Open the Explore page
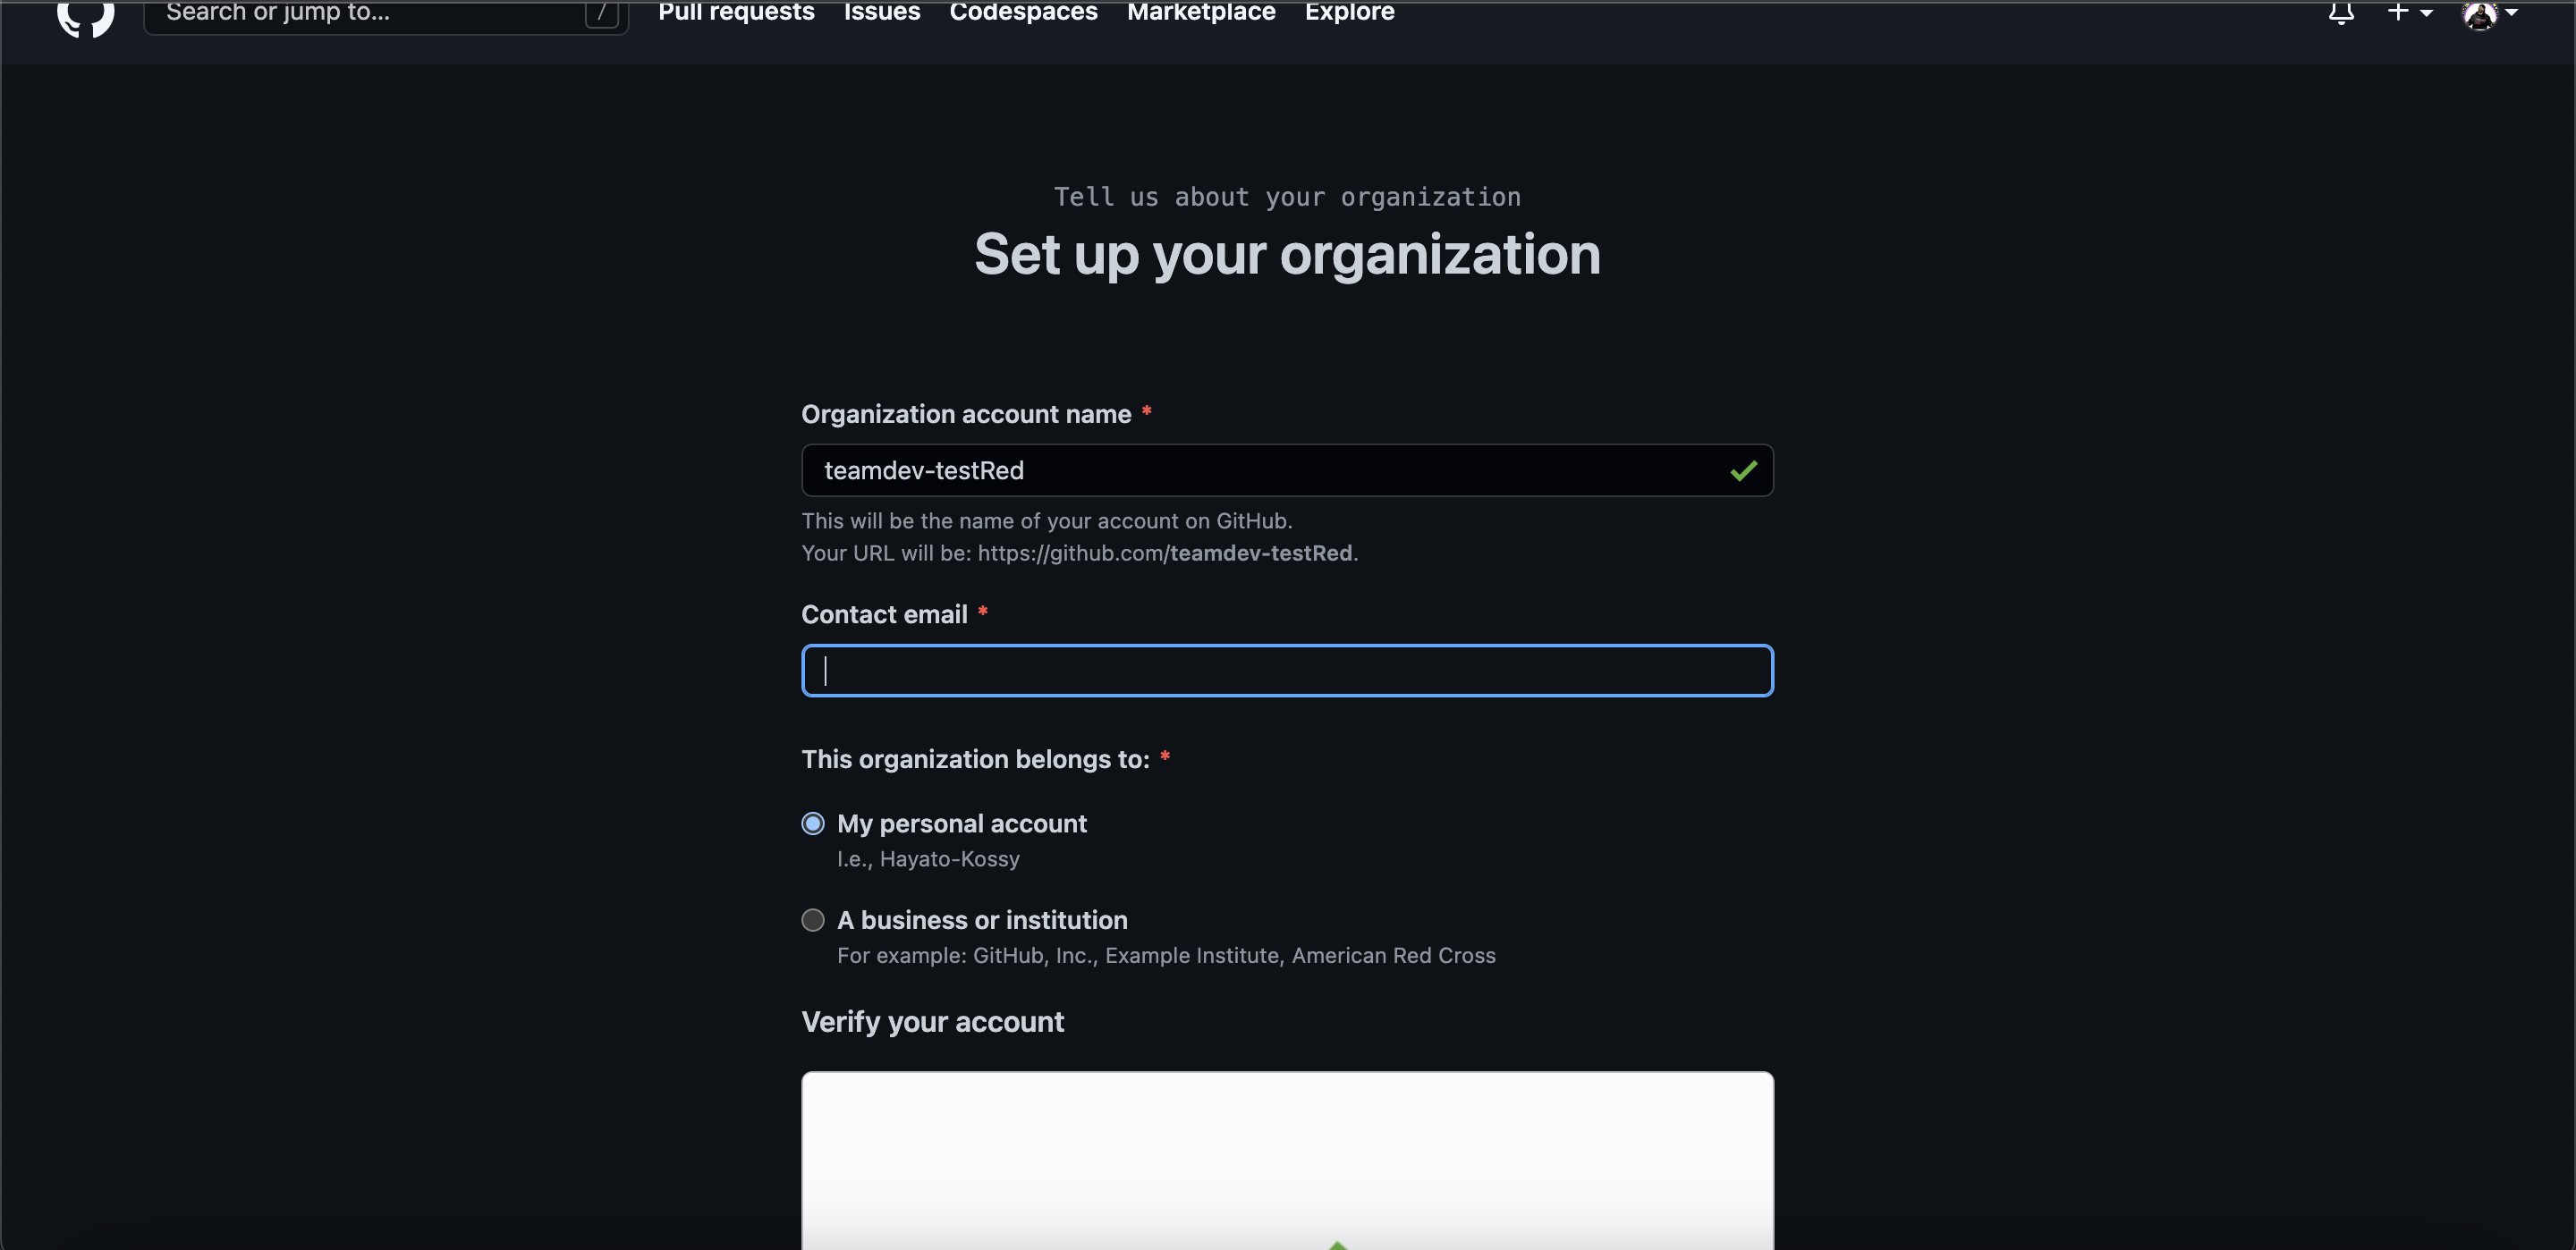Viewport: 2576px width, 1250px height. pyautogui.click(x=1348, y=12)
